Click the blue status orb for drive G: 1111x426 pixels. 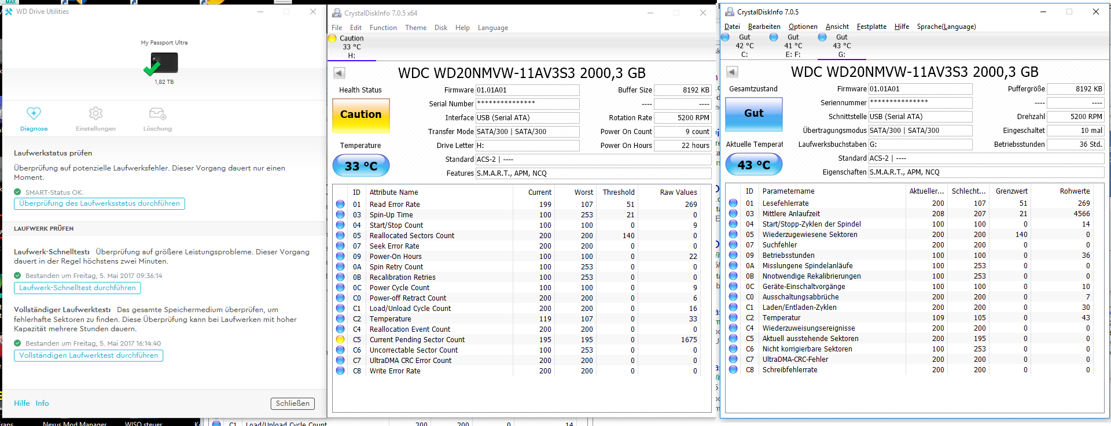[822, 38]
